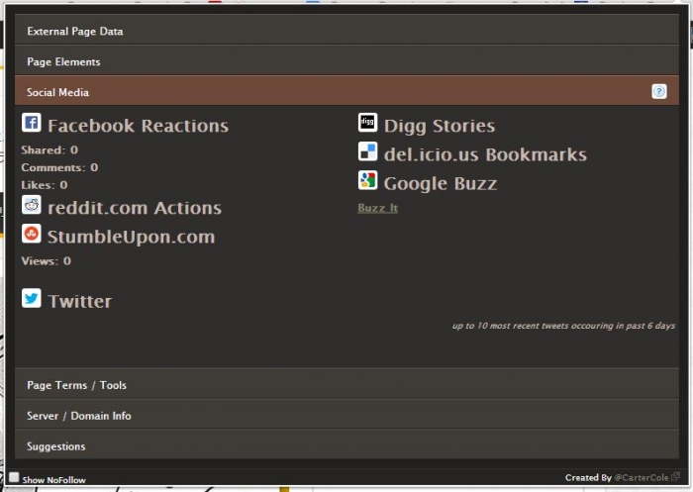Image resolution: width=693 pixels, height=492 pixels.
Task: Expand the External Page Data section
Action: point(346,30)
